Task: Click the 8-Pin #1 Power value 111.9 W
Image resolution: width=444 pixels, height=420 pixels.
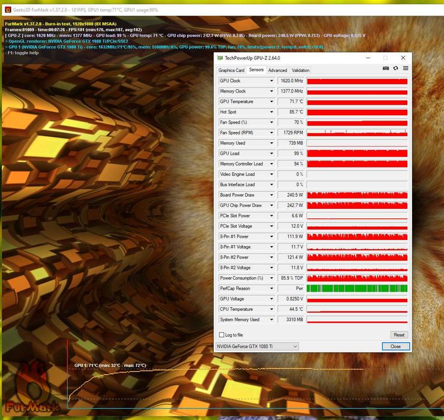Action: tap(291, 236)
